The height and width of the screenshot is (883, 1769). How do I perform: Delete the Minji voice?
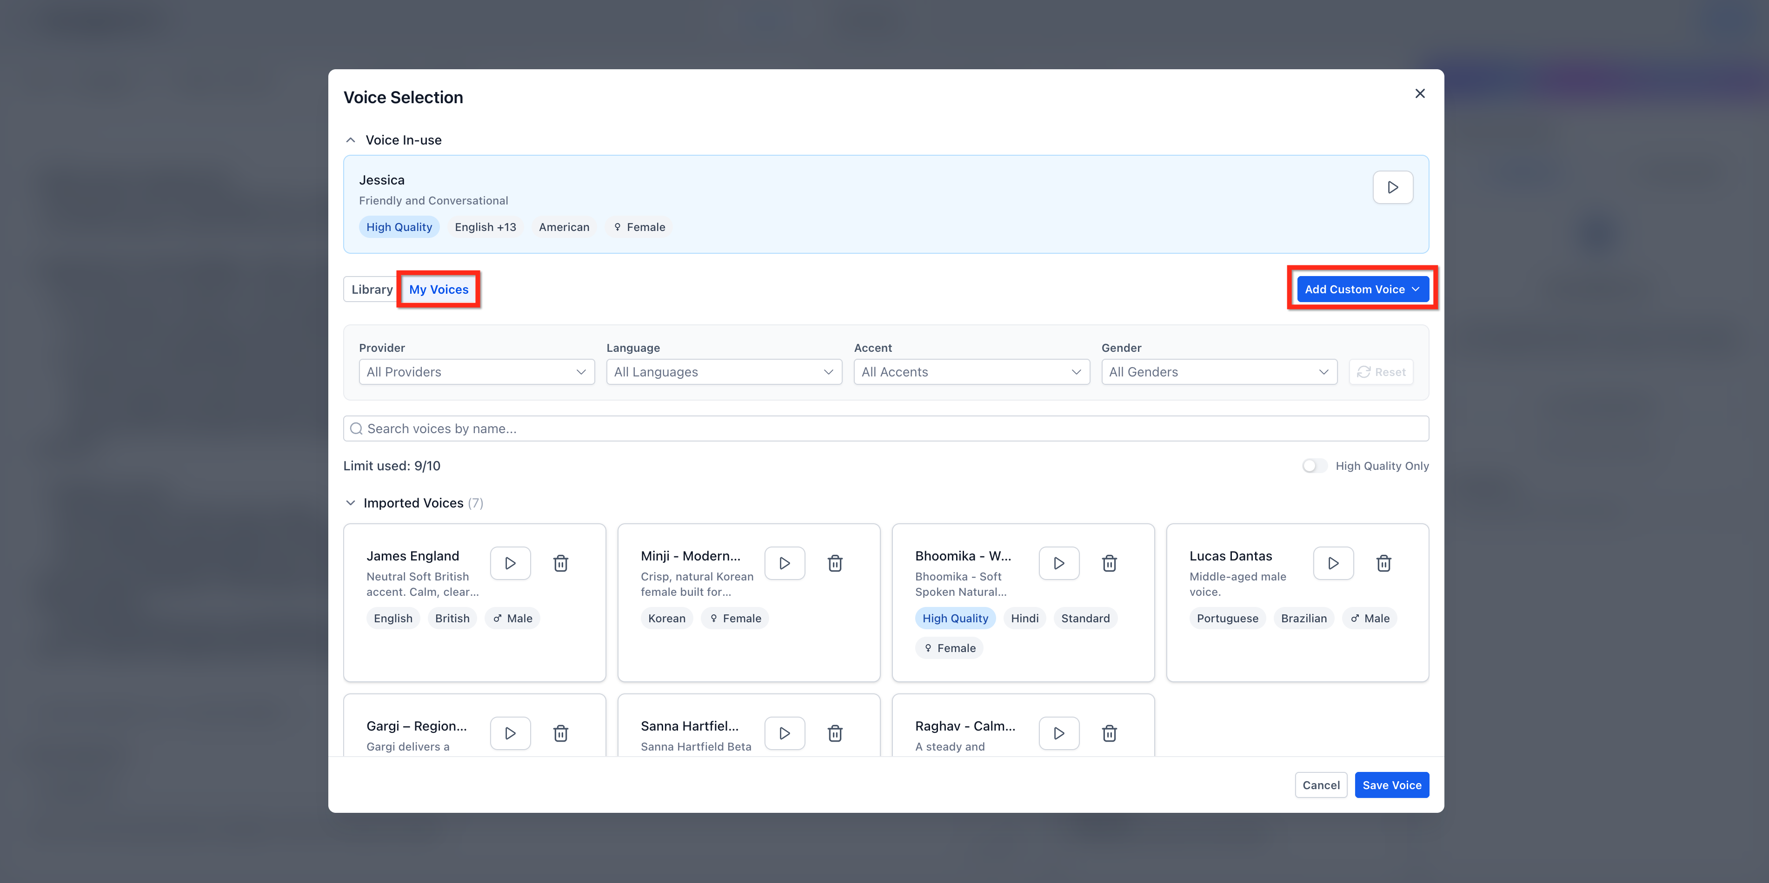[834, 563]
